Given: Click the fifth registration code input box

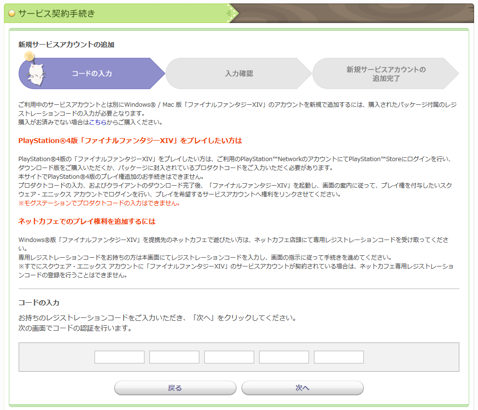Looking at the screenshot, I should pos(339,357).
